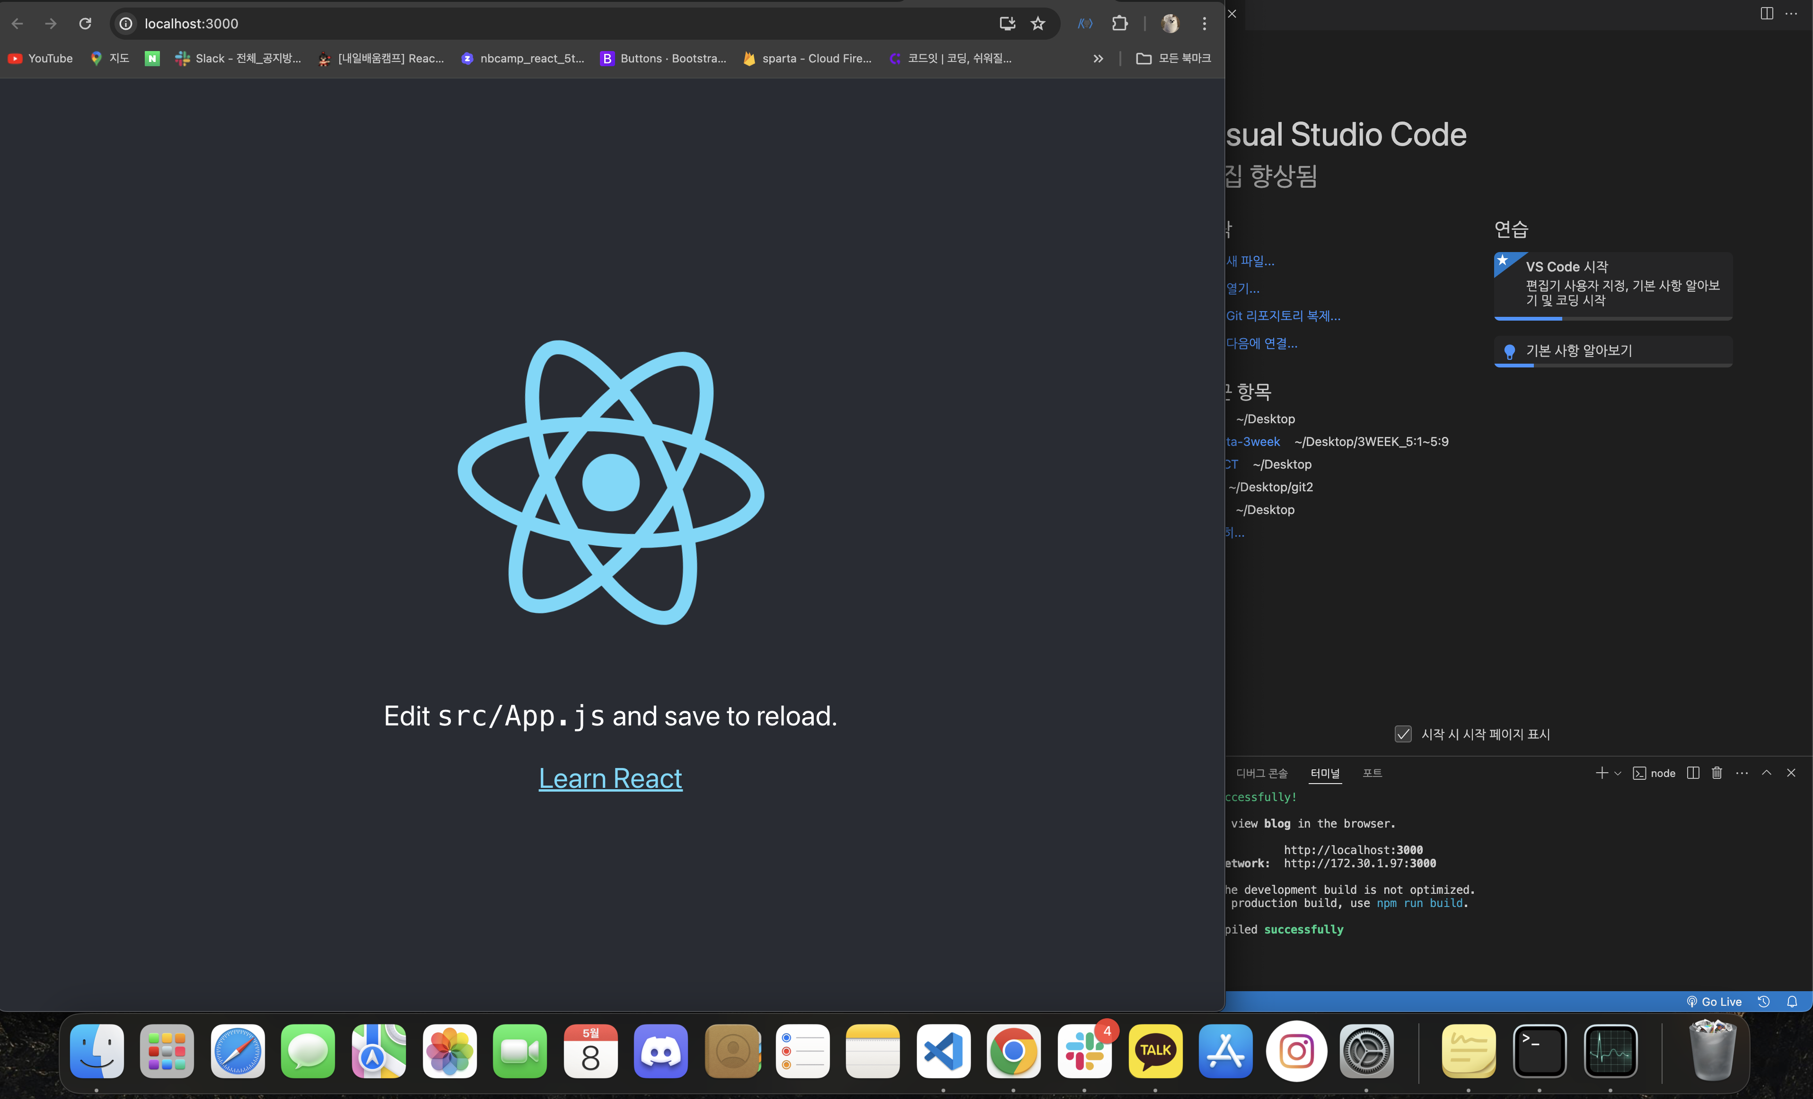Switch to the 포트 tab
1813x1099 pixels.
[1372, 772]
